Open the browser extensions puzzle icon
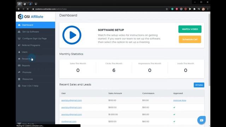This screenshot has width=226, height=127. (x=194, y=9)
